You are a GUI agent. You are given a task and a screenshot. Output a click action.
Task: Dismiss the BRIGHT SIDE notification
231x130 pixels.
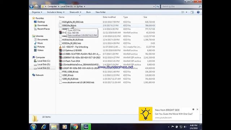tap(197, 109)
